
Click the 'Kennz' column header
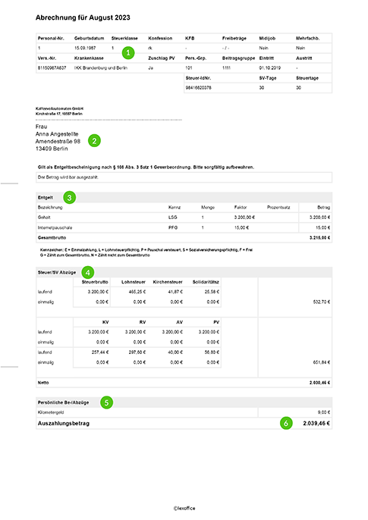point(175,208)
